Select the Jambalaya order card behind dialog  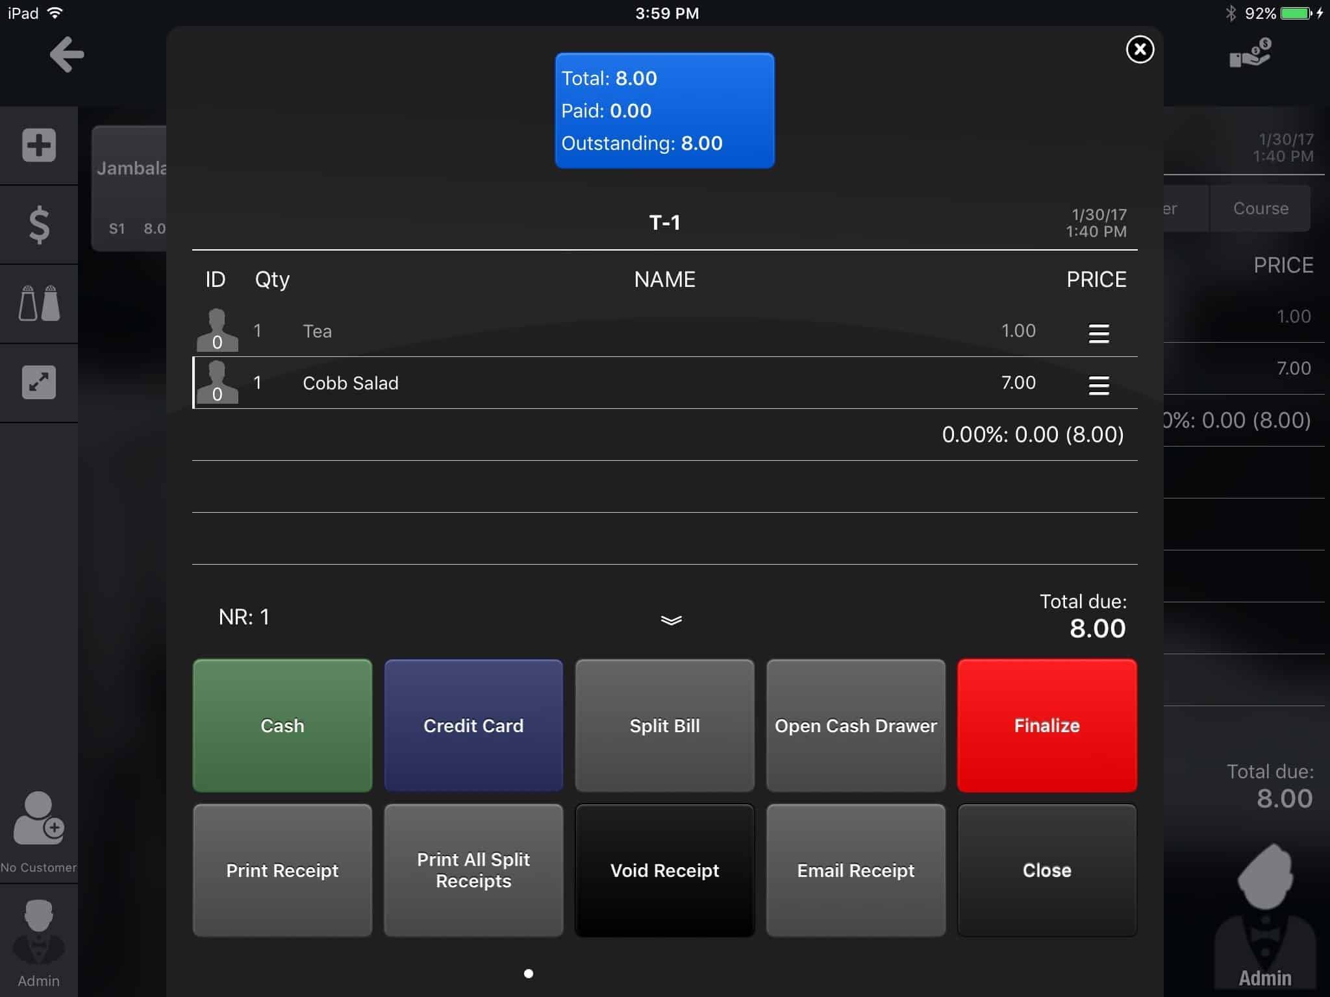130,188
